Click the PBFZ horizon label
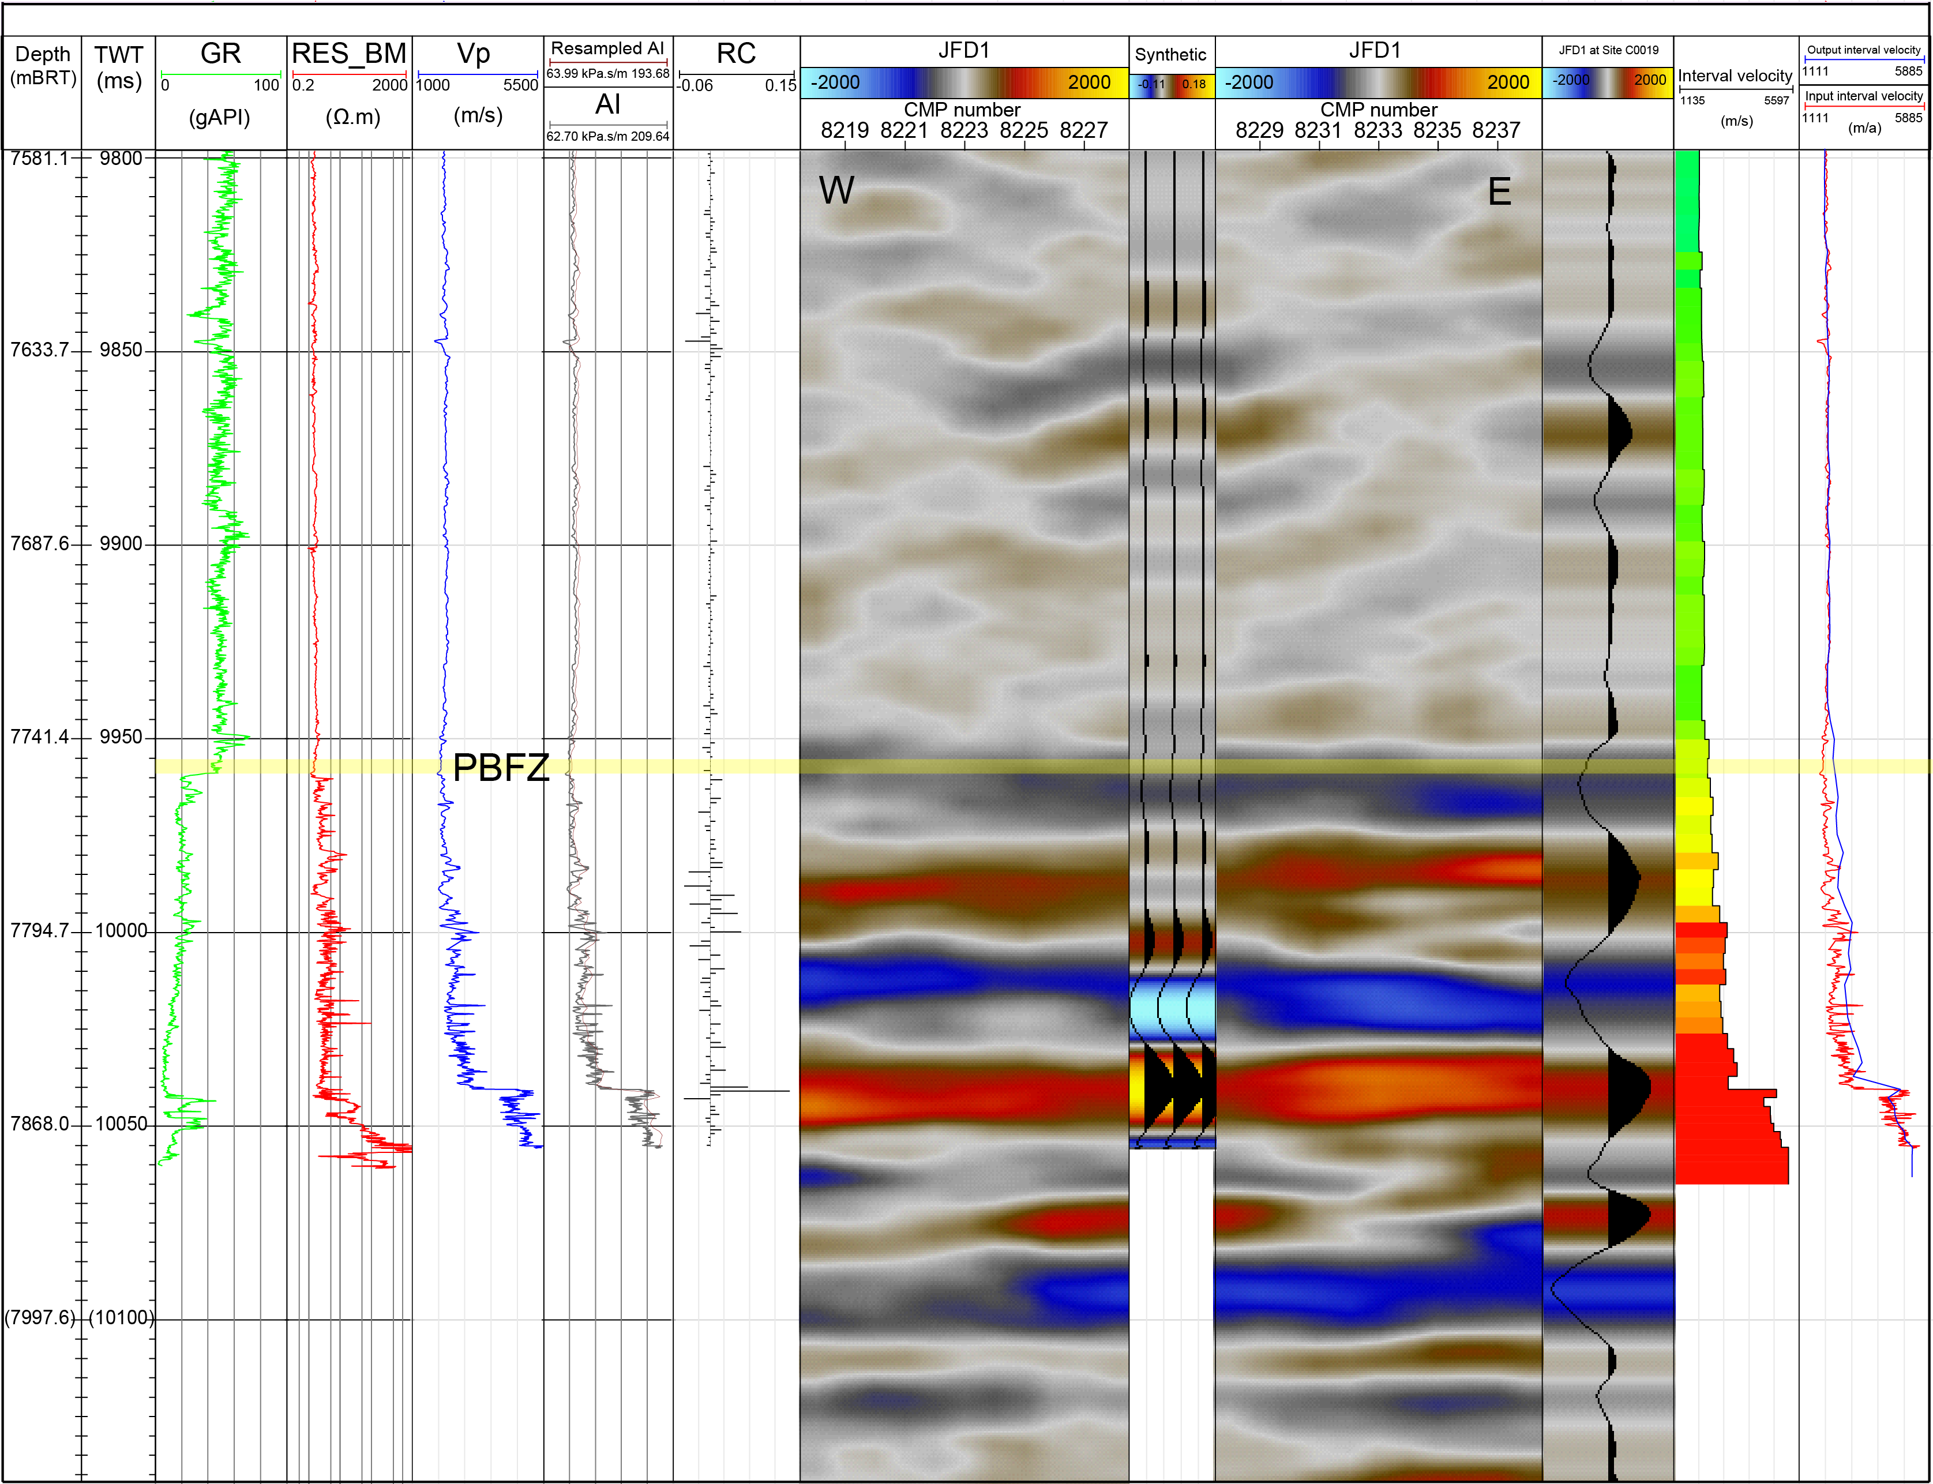The image size is (1933, 1484). [x=501, y=768]
